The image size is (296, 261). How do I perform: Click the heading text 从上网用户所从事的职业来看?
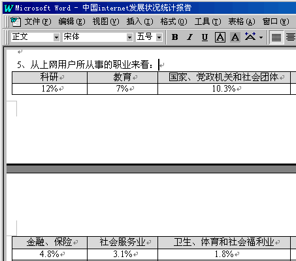click(90, 65)
